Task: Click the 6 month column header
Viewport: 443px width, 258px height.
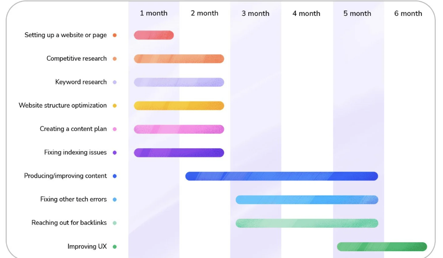Action: point(408,13)
